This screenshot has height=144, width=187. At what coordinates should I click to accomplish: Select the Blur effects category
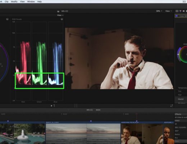point(176,138)
